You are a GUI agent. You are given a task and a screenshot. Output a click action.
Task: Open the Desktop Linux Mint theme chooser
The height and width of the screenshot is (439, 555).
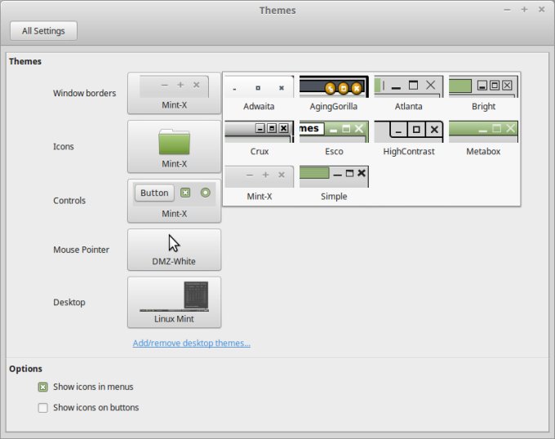click(174, 302)
